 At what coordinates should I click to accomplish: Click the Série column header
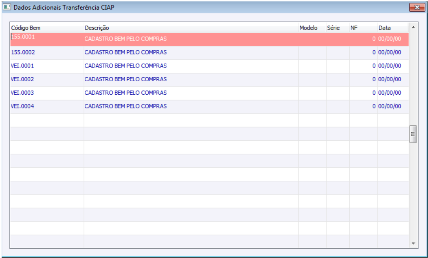pyautogui.click(x=338, y=28)
